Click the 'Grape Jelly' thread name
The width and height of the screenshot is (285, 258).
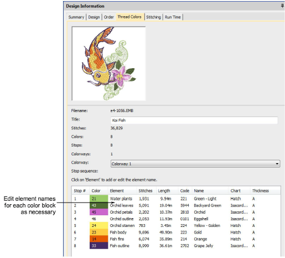(203, 246)
